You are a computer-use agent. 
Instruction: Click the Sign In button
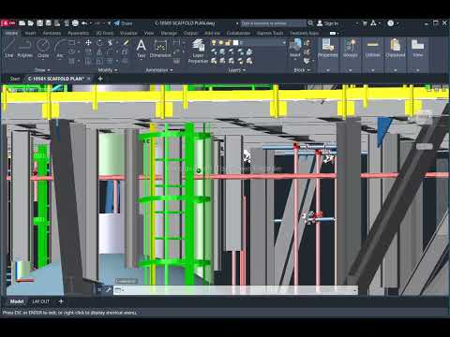click(x=328, y=23)
